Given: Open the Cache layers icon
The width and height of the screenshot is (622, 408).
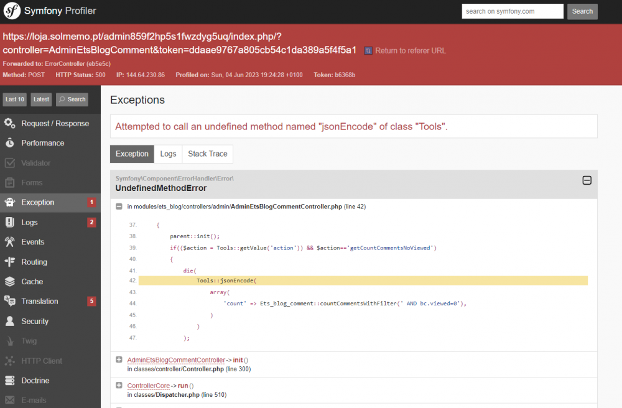Looking at the screenshot, I should click(10, 282).
